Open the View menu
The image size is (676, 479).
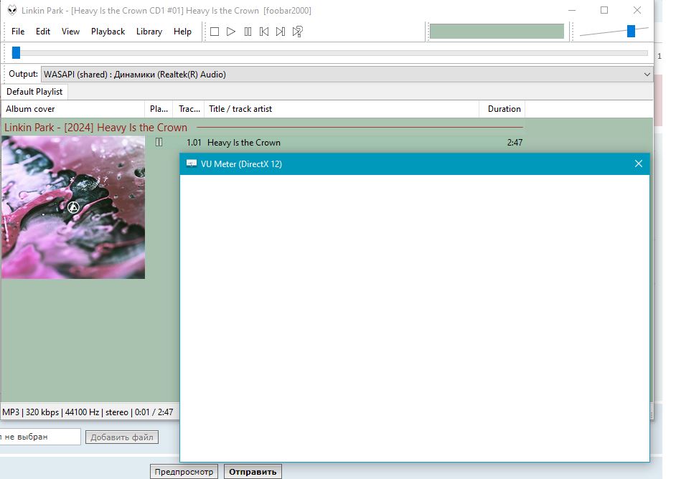tap(70, 32)
